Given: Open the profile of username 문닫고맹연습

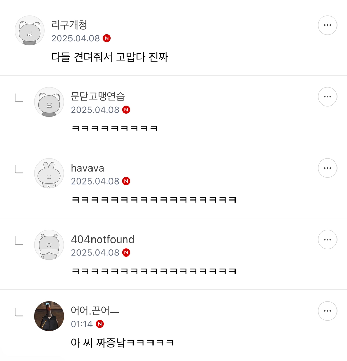Looking at the screenshot, I should [x=98, y=96].
